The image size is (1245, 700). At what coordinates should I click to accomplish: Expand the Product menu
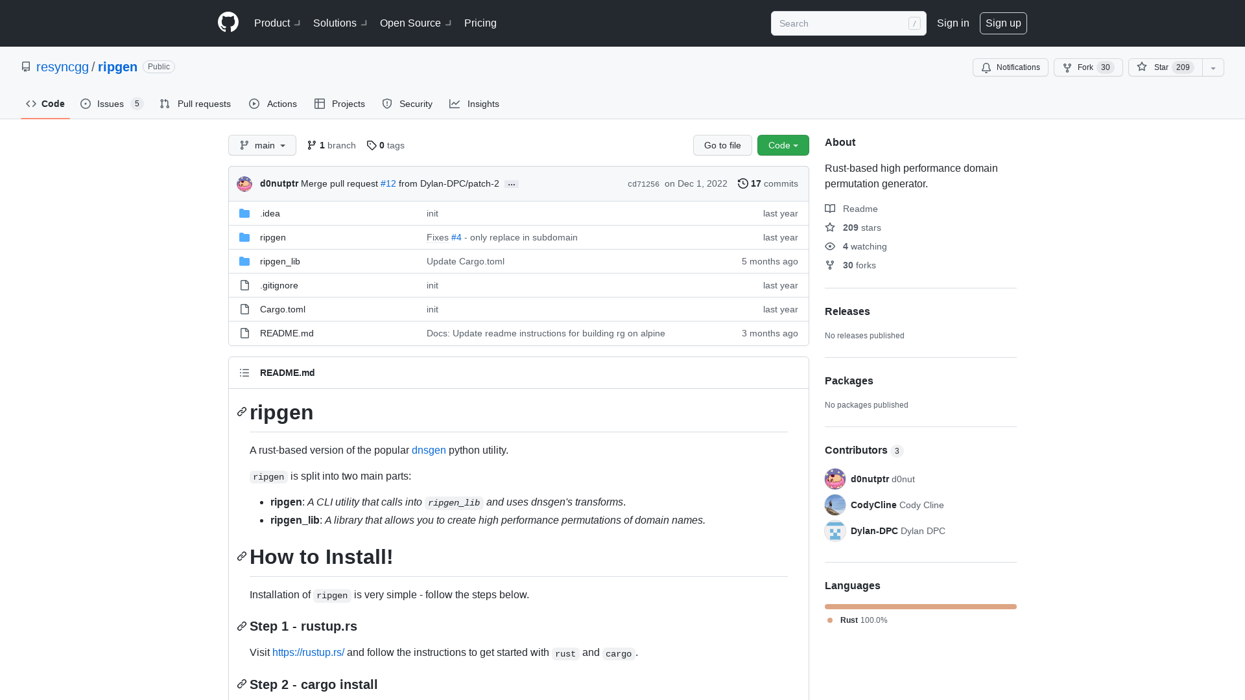(277, 23)
